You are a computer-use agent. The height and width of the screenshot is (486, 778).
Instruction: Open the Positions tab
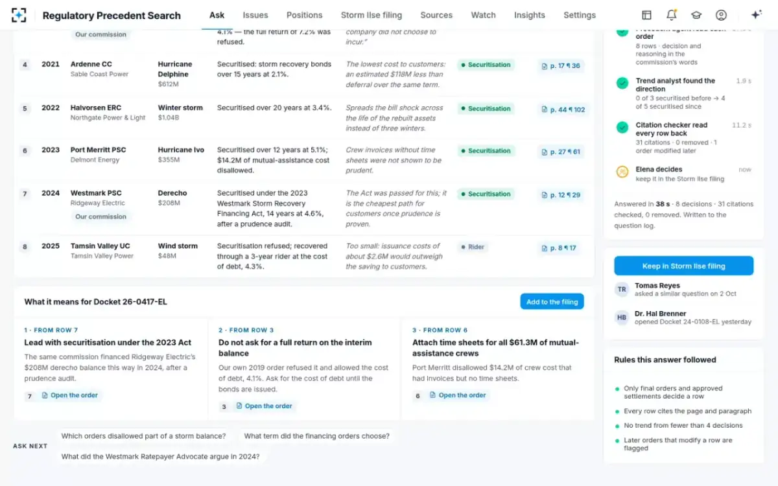pyautogui.click(x=305, y=15)
